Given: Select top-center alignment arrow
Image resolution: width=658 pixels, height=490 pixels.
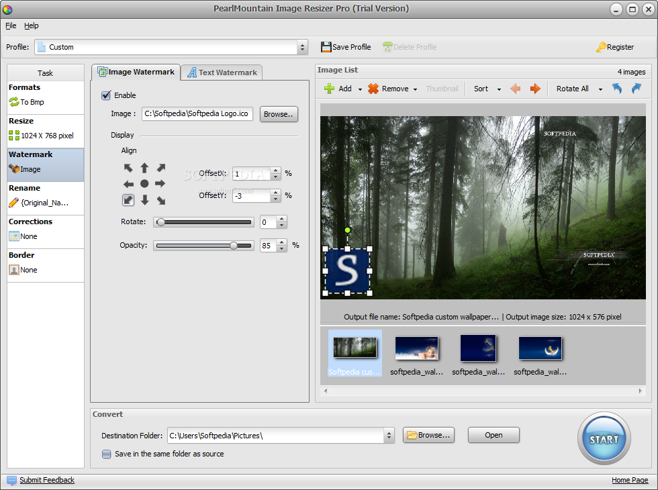Looking at the screenshot, I should point(144,168).
